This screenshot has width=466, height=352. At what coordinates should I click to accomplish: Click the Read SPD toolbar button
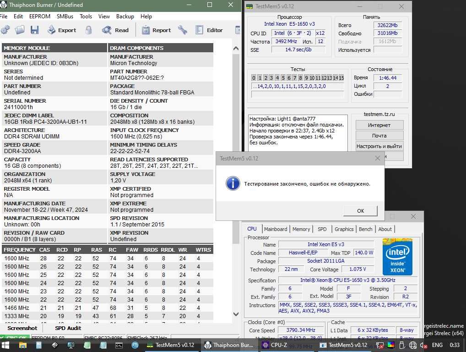tap(115, 30)
